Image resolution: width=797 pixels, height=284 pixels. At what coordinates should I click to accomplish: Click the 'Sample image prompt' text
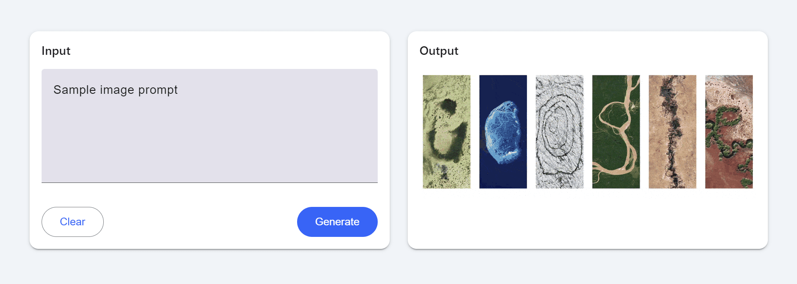click(115, 90)
